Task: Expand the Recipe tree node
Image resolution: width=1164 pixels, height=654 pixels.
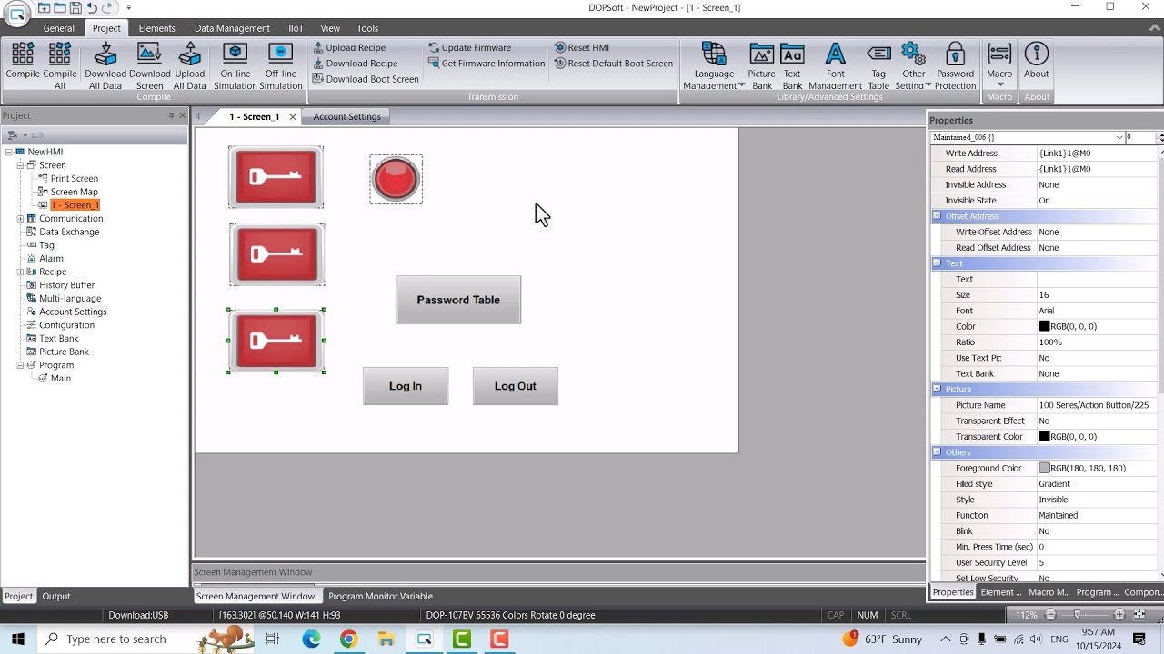Action: pyautogui.click(x=20, y=272)
